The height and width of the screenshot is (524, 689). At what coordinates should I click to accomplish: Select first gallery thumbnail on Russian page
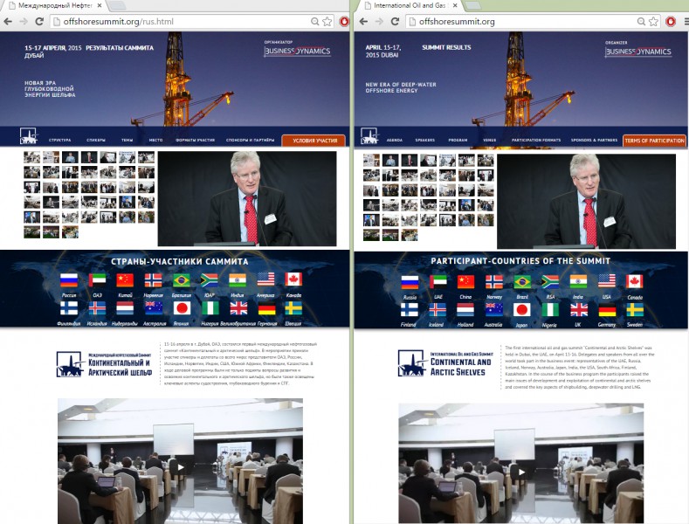tap(31, 157)
